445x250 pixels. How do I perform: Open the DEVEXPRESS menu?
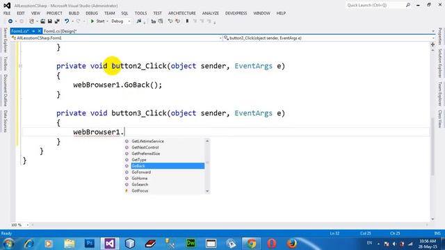tap(236, 13)
